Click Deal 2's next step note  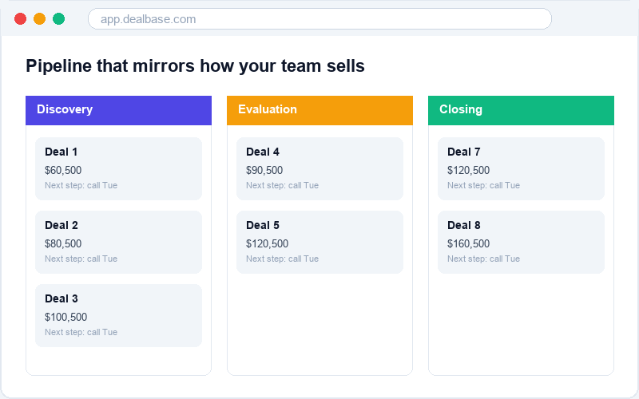click(81, 259)
